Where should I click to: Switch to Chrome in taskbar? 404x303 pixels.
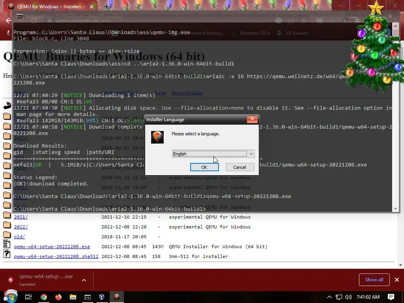coord(43,297)
